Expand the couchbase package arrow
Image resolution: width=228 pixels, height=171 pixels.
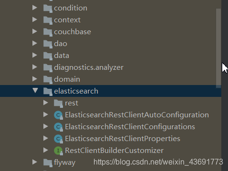(x=35, y=31)
